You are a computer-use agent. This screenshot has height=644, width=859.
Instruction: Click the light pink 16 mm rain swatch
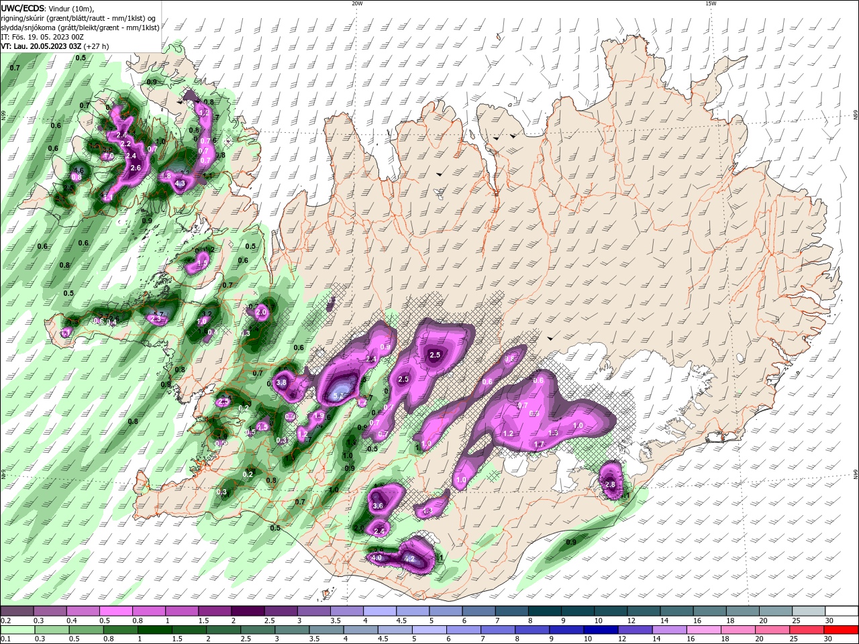tap(705, 631)
